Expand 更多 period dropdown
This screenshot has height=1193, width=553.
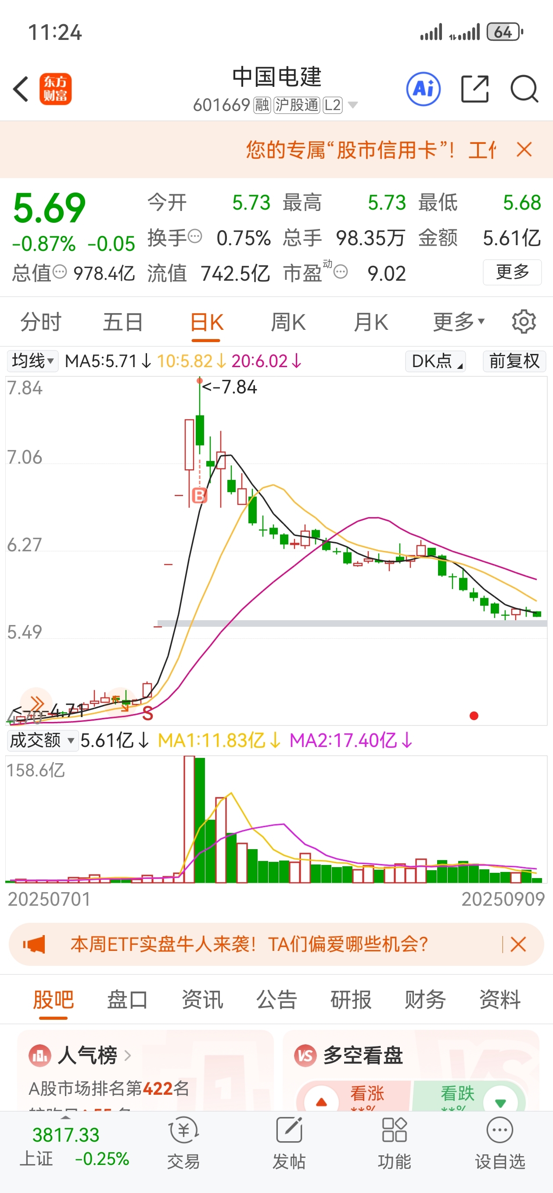point(459,321)
